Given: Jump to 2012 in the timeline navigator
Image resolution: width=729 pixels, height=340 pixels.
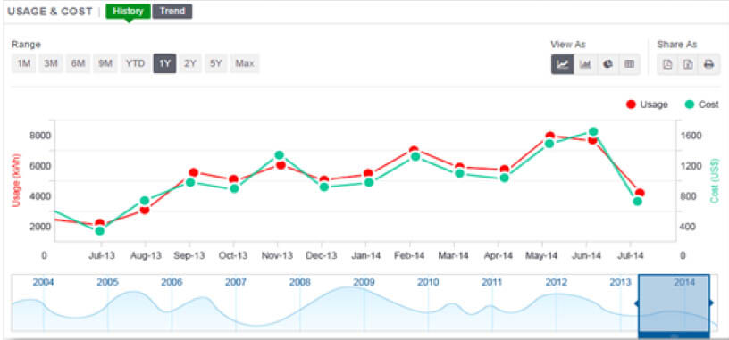Looking at the screenshot, I should point(557,282).
